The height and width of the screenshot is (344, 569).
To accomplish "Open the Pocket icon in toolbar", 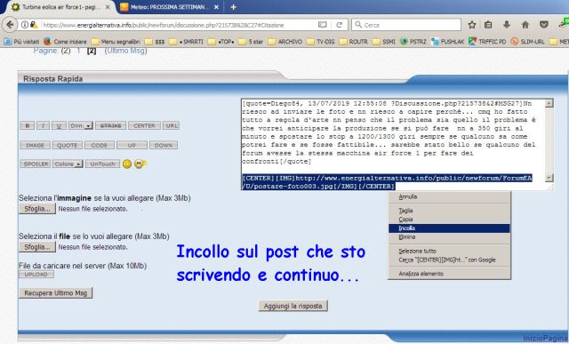I will pyautogui.click(x=543, y=25).
